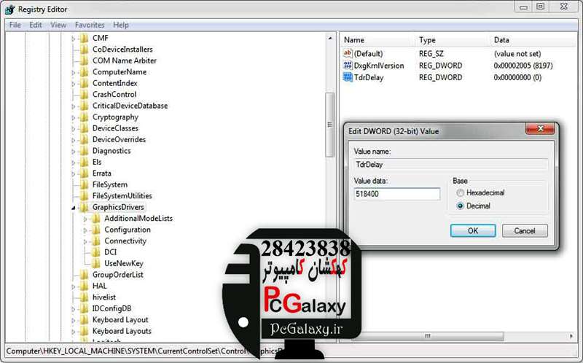Click the values pane scroll right arrow

(571, 336)
